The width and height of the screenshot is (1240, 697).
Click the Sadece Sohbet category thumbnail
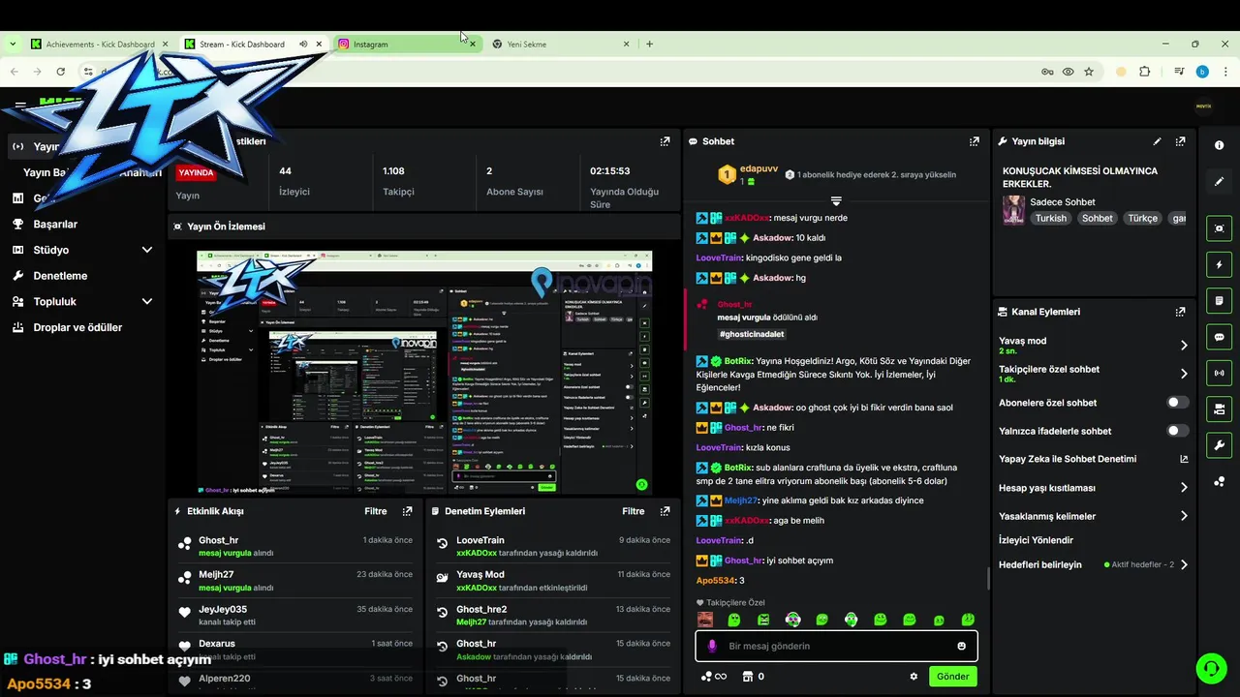click(1013, 210)
